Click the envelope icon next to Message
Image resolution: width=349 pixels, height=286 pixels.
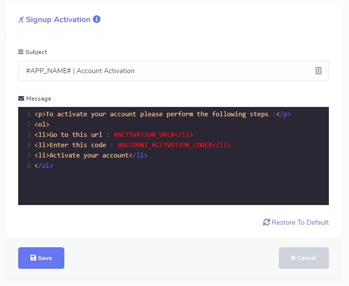coord(21,99)
